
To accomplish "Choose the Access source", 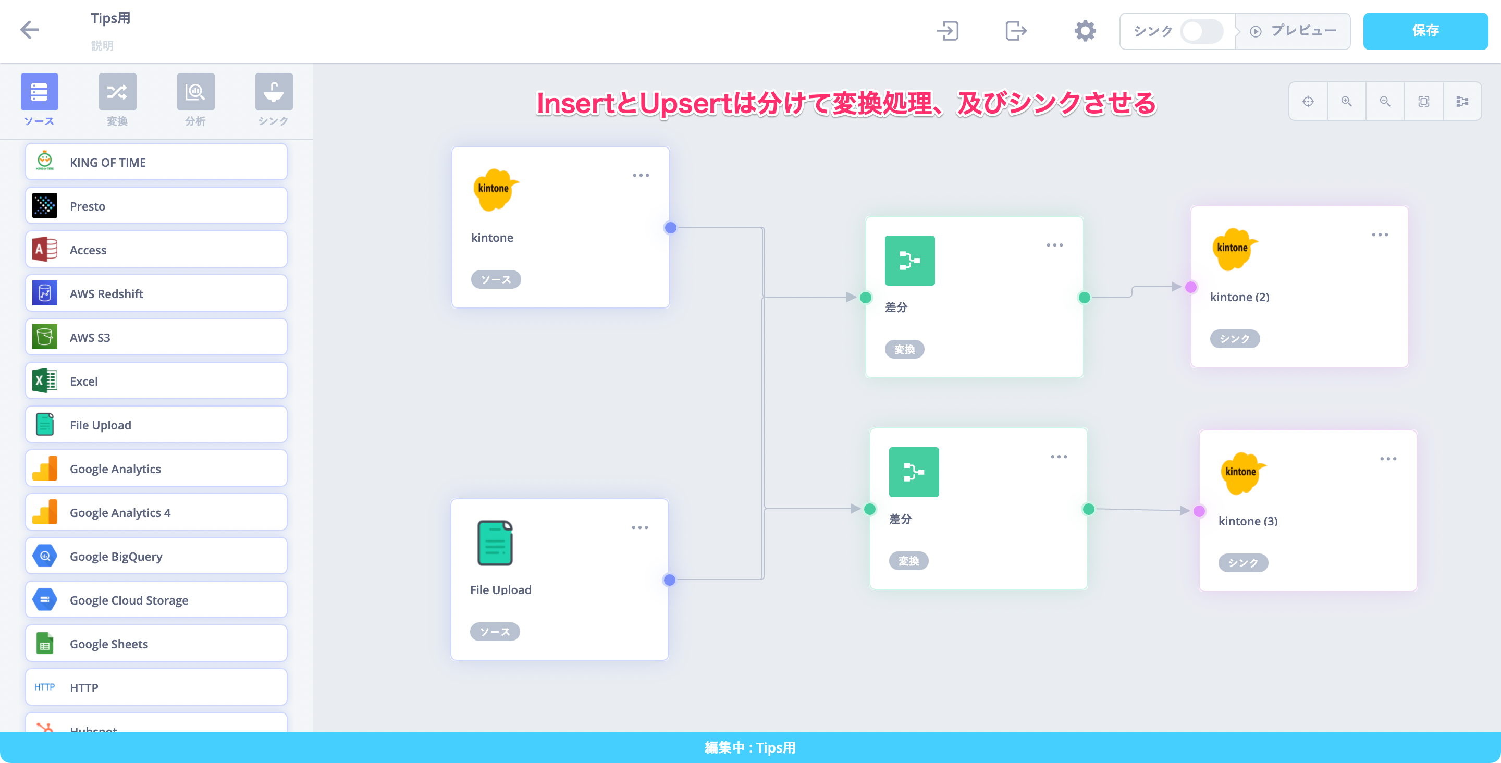I will (156, 250).
